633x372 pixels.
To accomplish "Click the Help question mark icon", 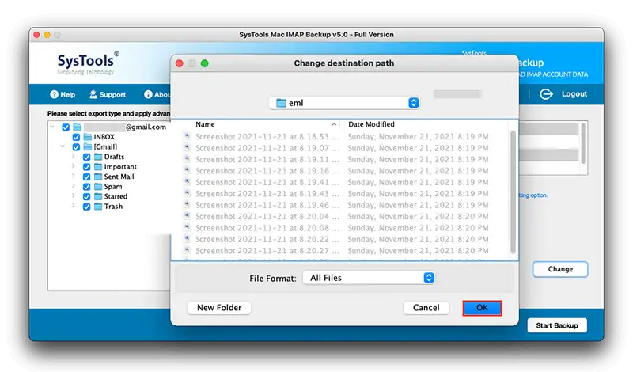I will 54,94.
